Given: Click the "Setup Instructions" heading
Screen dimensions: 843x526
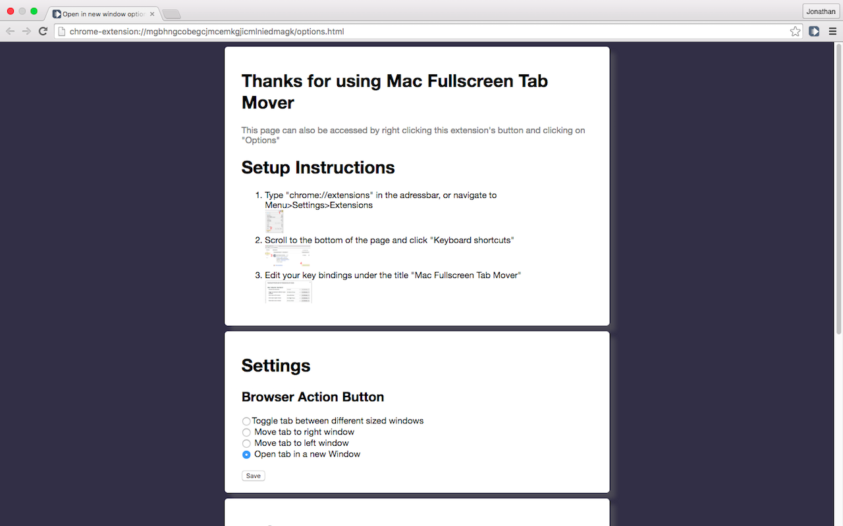Looking at the screenshot, I should pyautogui.click(x=318, y=168).
